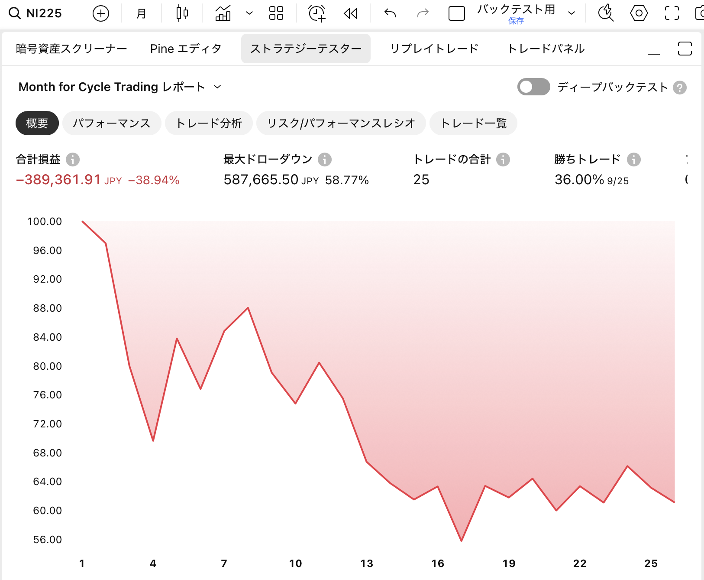Open バックテスト用 layout name
This screenshot has height=580, width=704.
click(516, 10)
